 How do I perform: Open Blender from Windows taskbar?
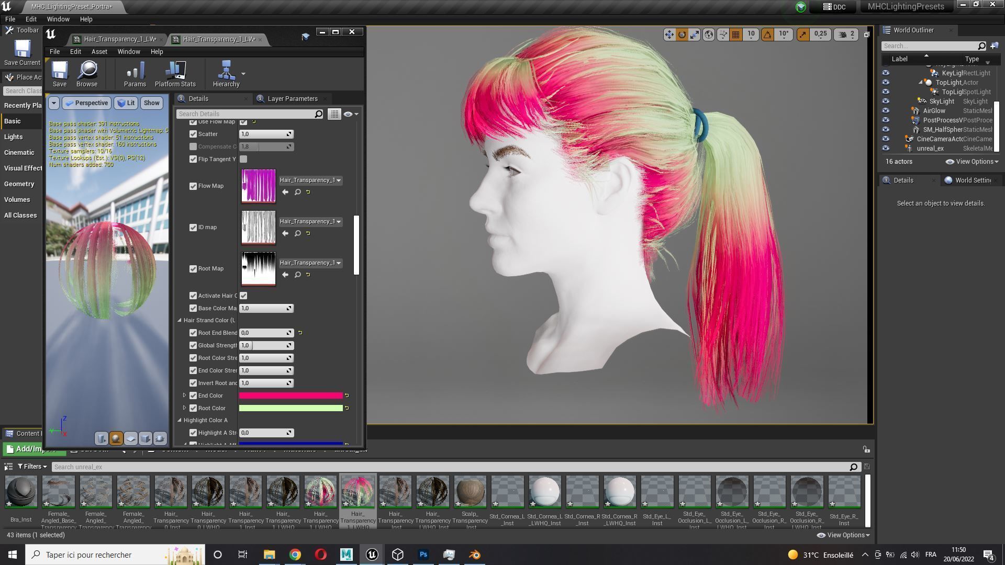(x=475, y=555)
